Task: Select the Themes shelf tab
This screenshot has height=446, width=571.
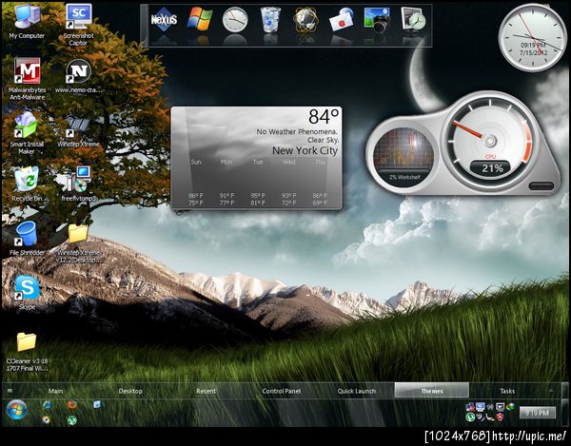Action: (432, 390)
